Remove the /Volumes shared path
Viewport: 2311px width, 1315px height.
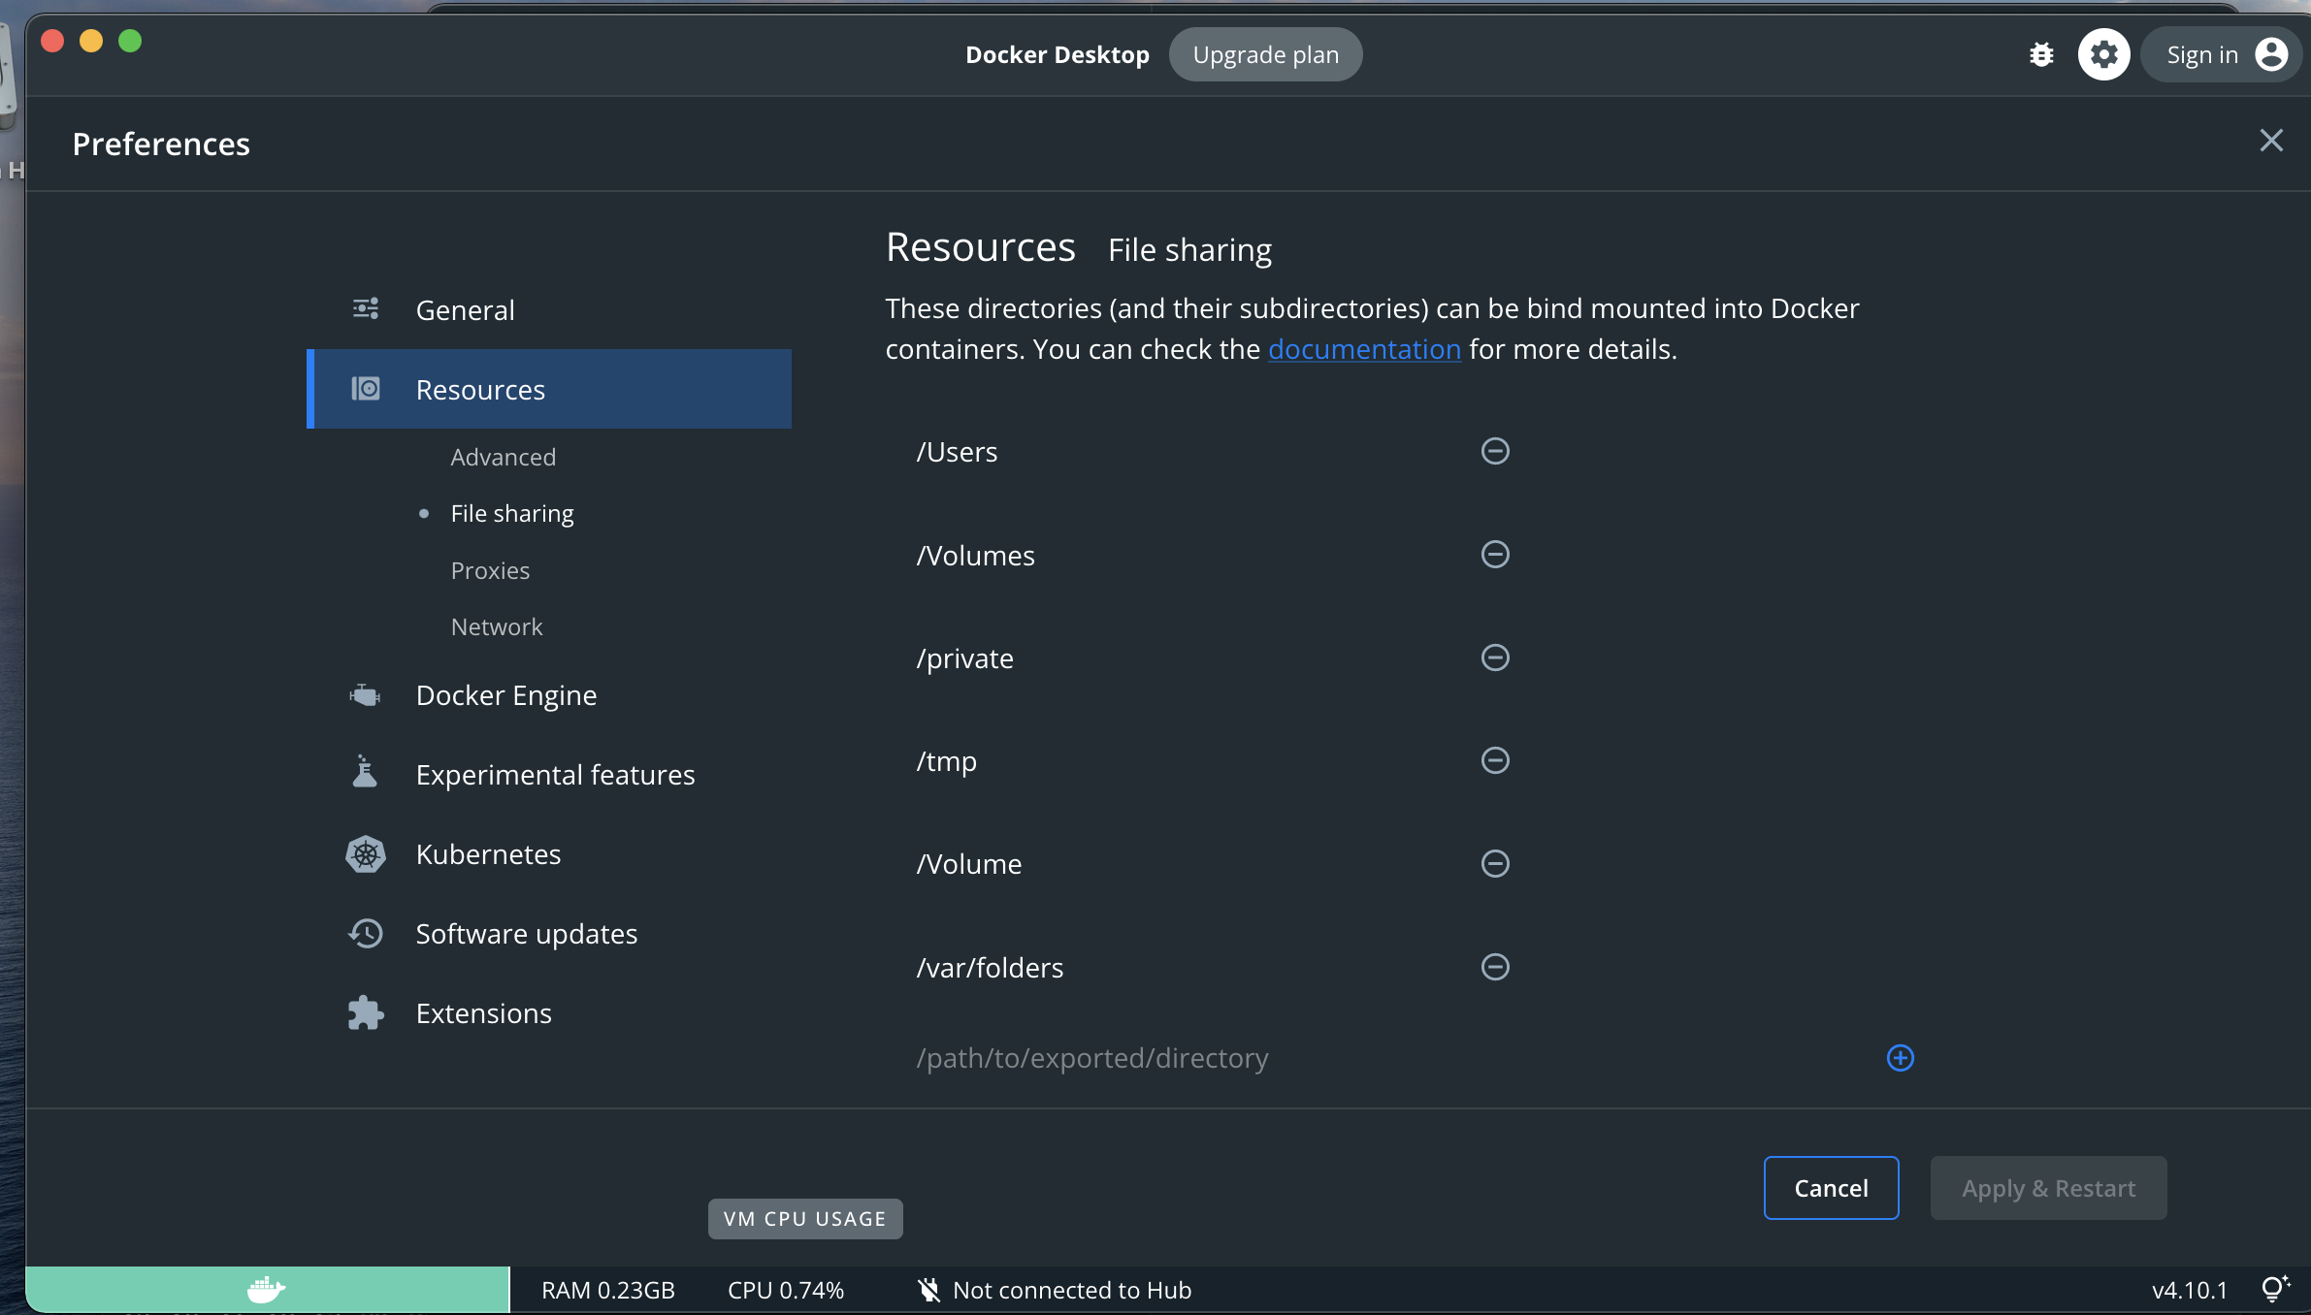click(1493, 555)
